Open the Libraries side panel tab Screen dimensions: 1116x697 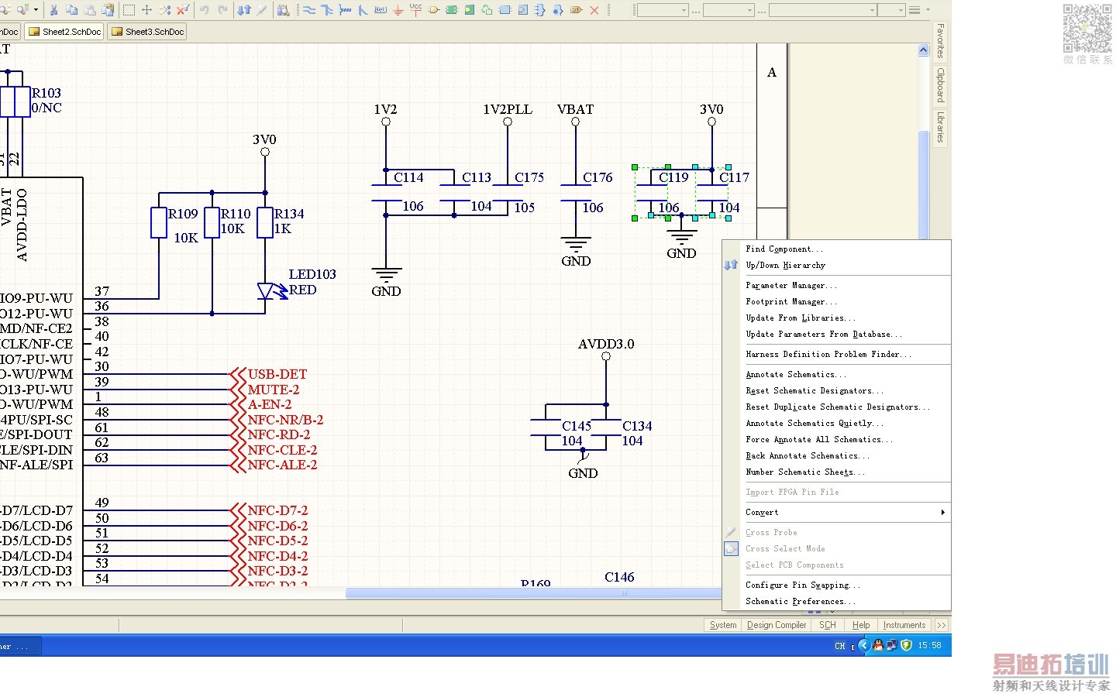(x=940, y=127)
